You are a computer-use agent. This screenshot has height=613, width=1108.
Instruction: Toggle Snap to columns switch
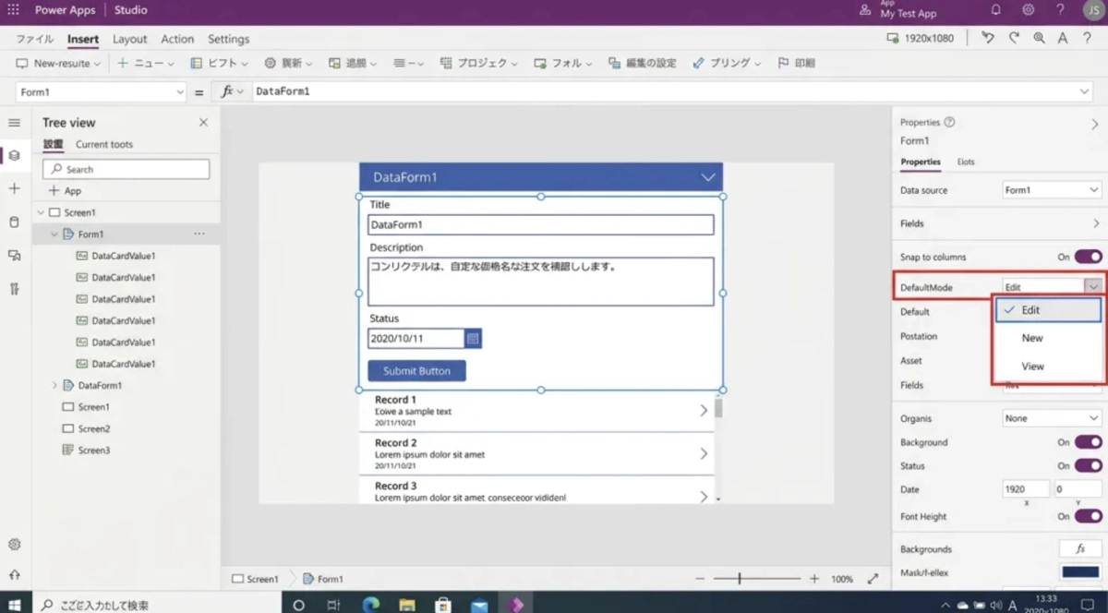(1088, 257)
